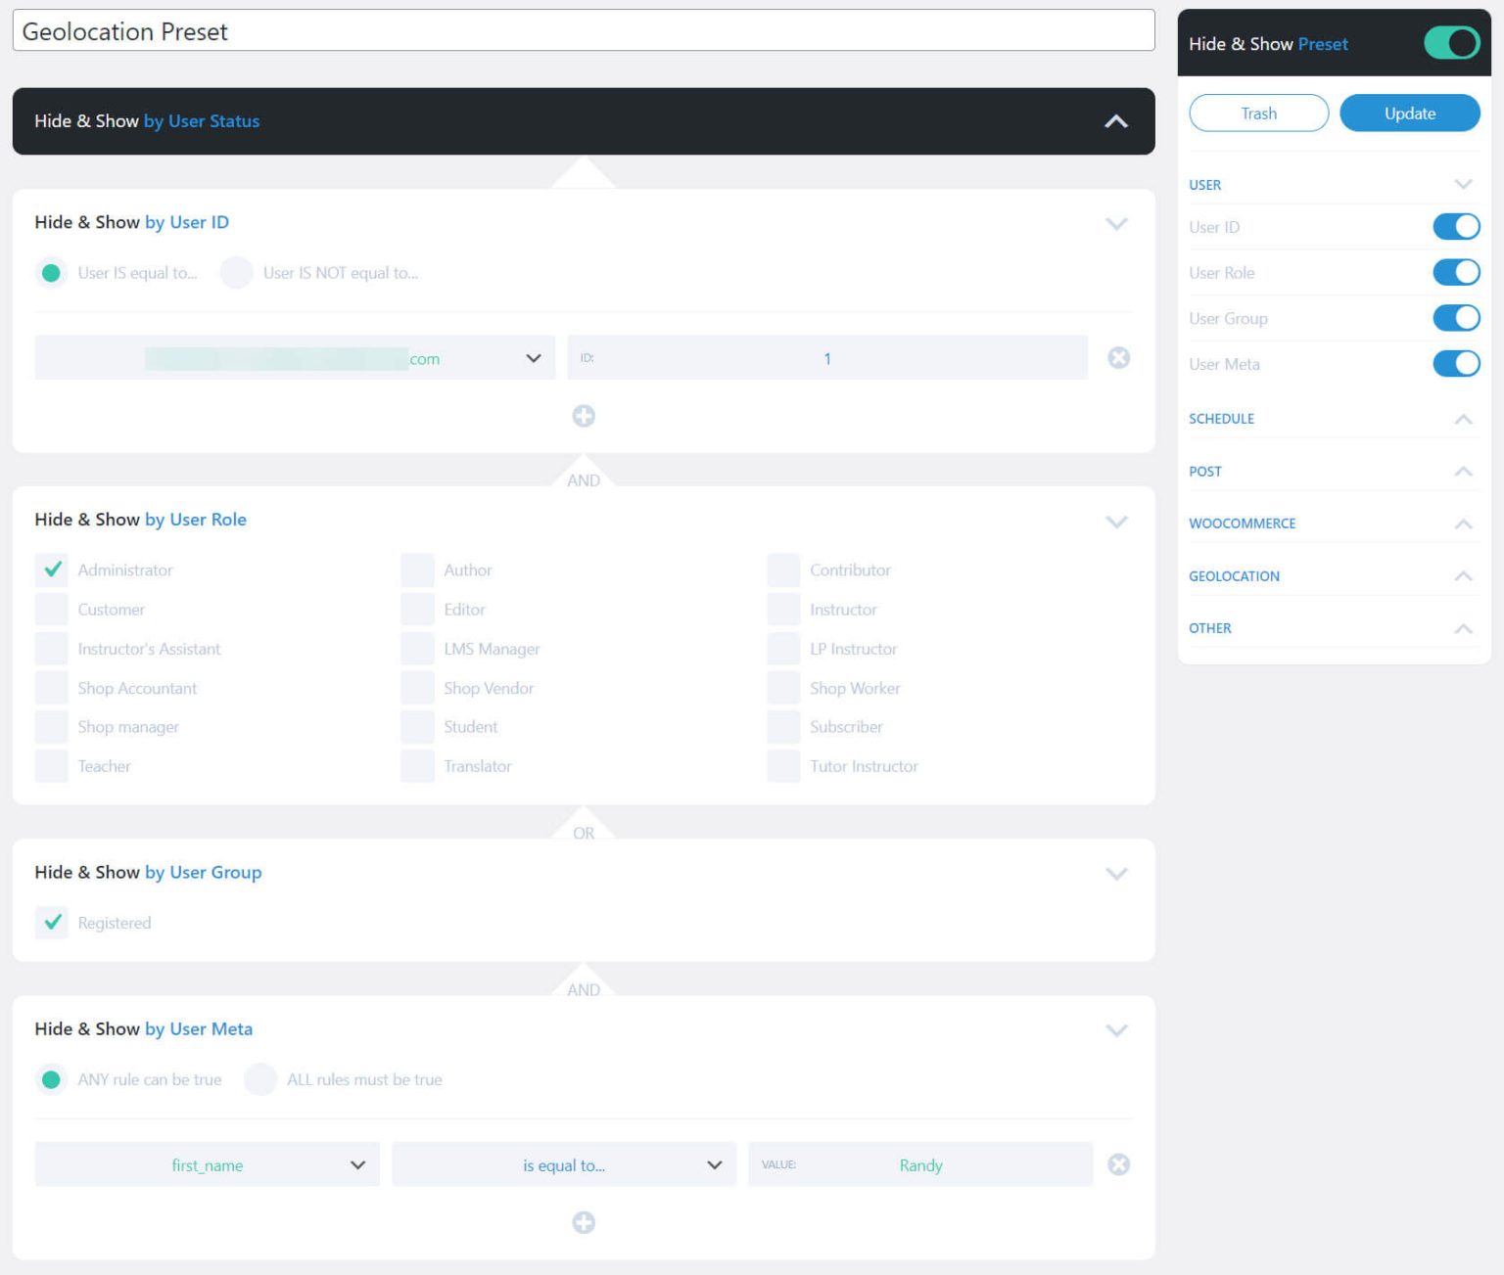Collapse the Hide & Show by User Role panel
Viewport: 1504px width, 1275px height.
(x=1116, y=522)
